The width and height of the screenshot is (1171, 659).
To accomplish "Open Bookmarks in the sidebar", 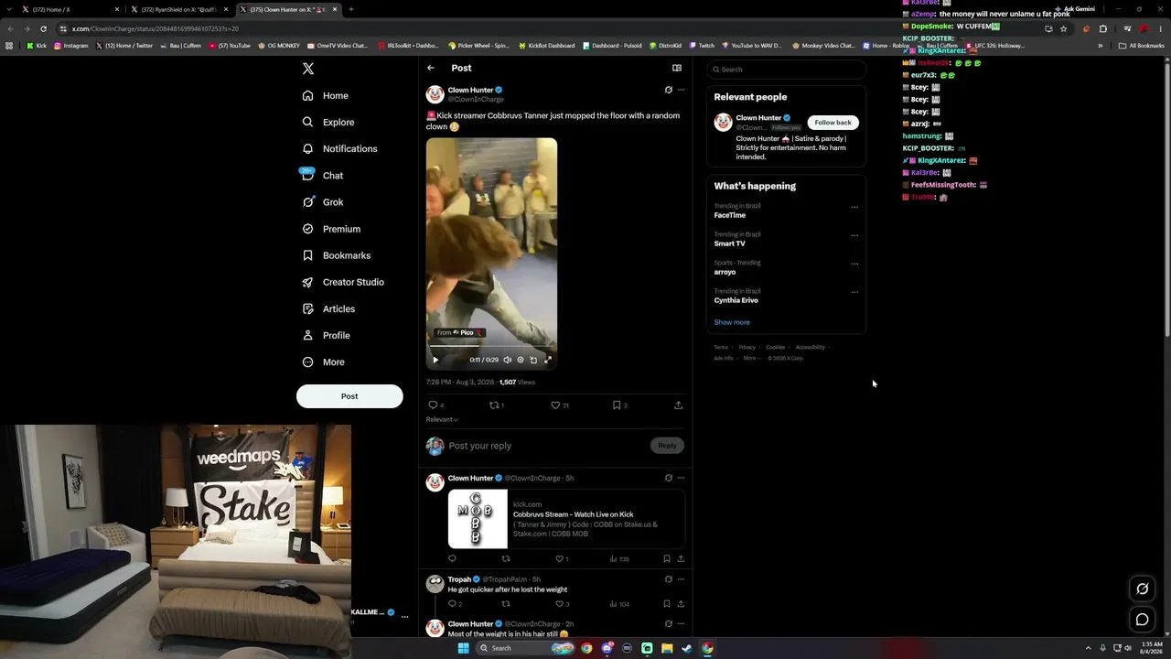I will point(336,255).
